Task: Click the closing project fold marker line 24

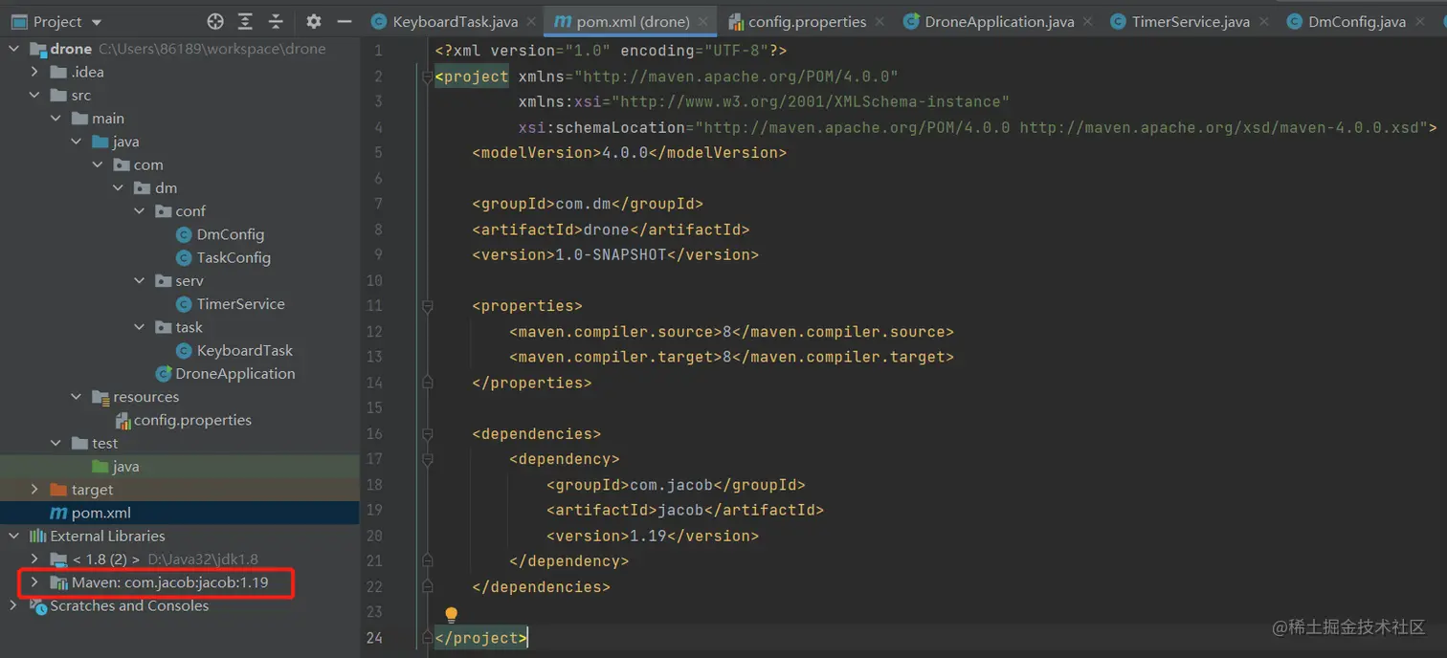Action: click(x=428, y=638)
